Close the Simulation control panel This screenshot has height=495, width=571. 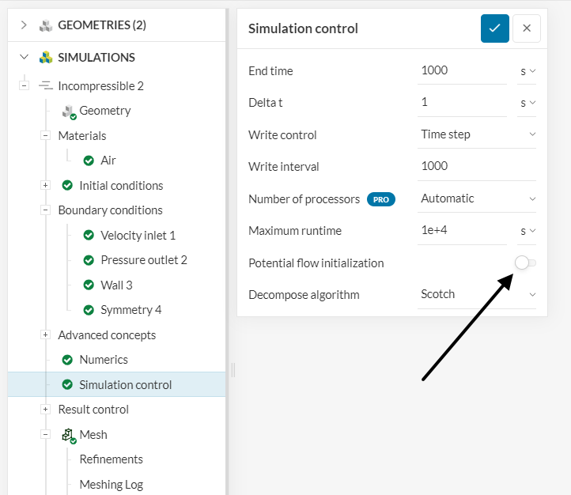tap(527, 28)
